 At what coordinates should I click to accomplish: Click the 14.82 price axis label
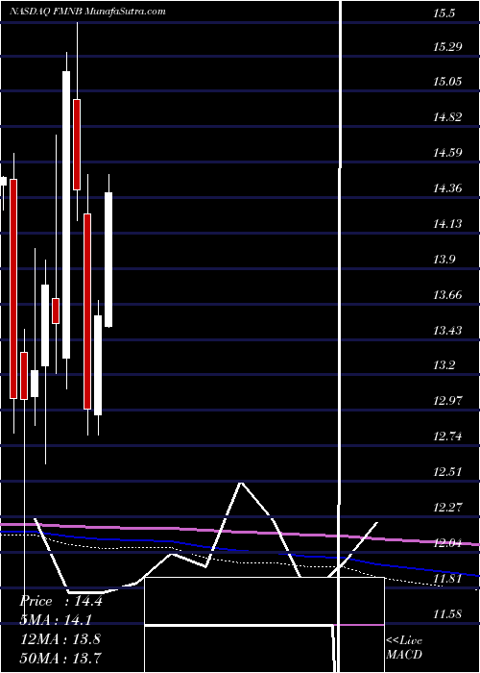coord(447,116)
